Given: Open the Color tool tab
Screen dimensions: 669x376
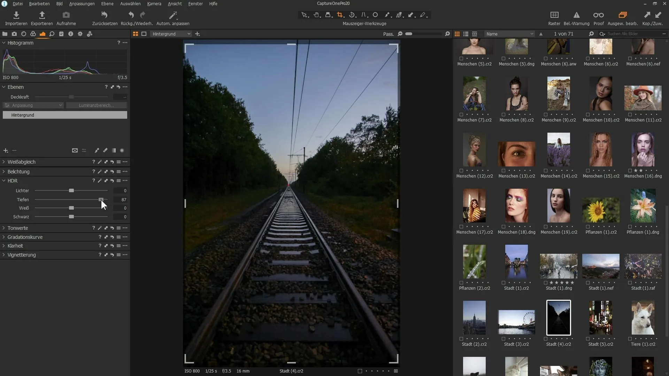Looking at the screenshot, I should pos(33,34).
